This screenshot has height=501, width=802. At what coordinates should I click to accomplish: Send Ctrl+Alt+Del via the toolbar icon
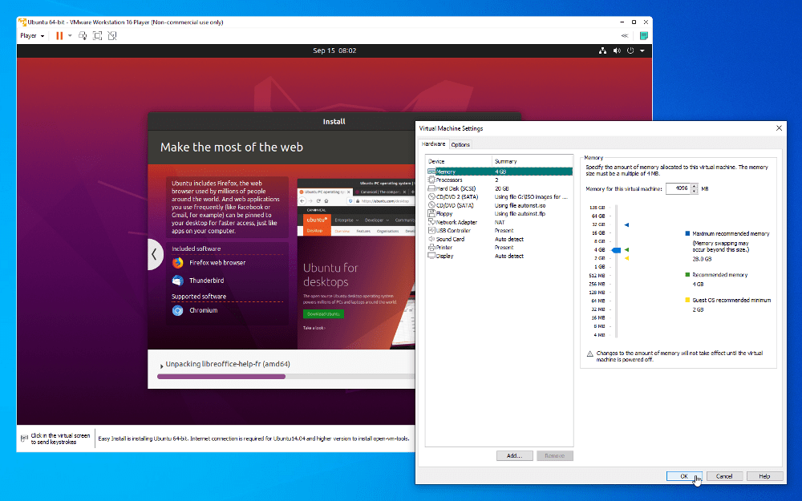click(x=83, y=35)
